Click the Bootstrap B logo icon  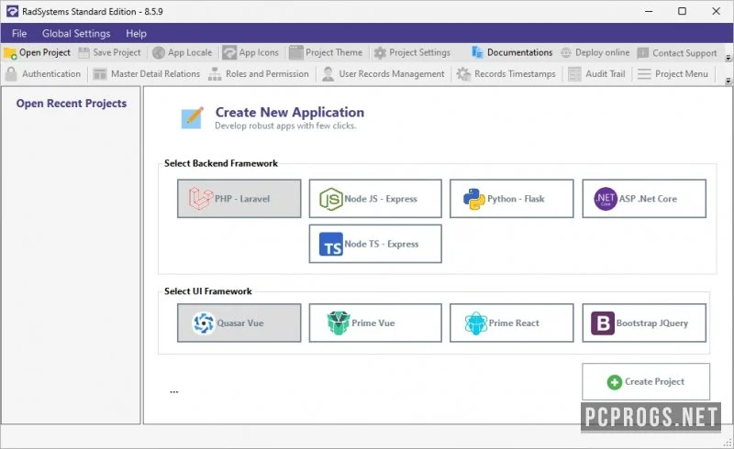[x=603, y=323]
